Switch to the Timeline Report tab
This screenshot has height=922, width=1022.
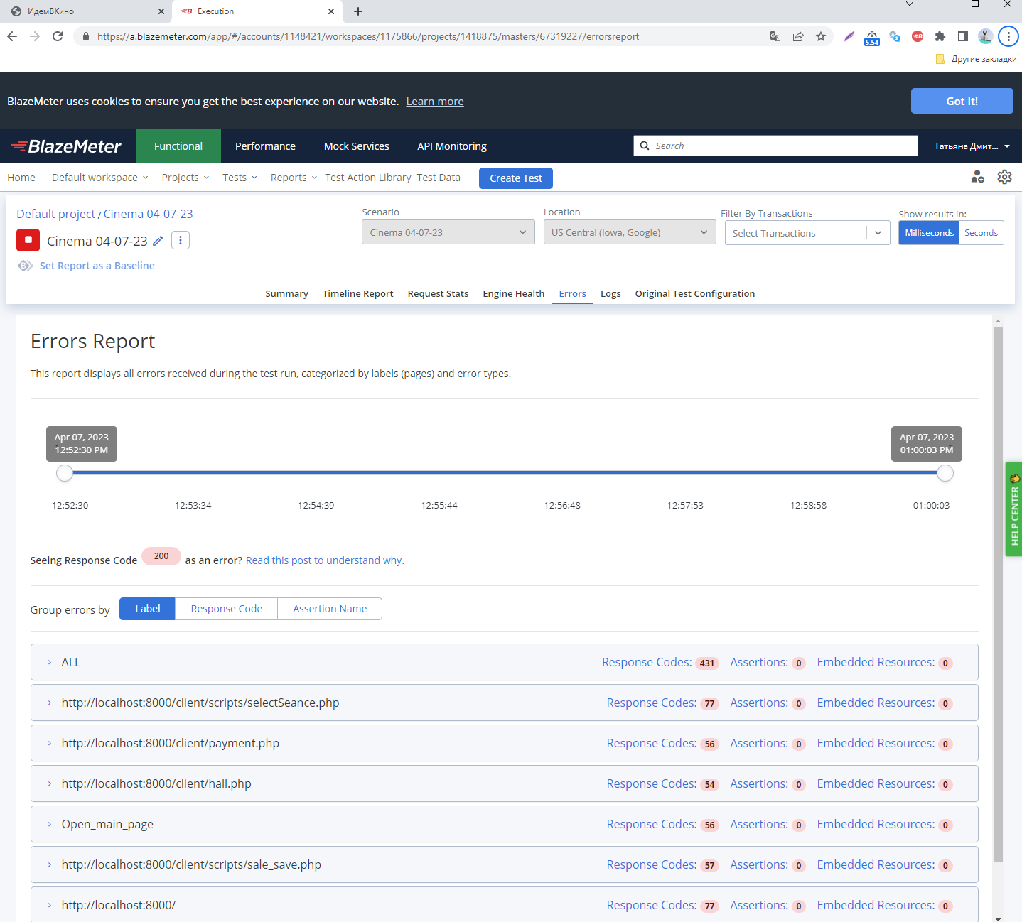pos(357,293)
